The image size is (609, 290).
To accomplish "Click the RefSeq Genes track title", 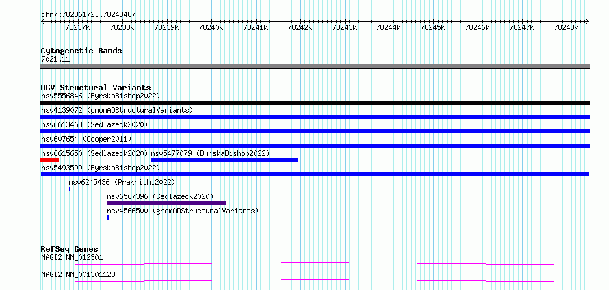I will click(70, 249).
